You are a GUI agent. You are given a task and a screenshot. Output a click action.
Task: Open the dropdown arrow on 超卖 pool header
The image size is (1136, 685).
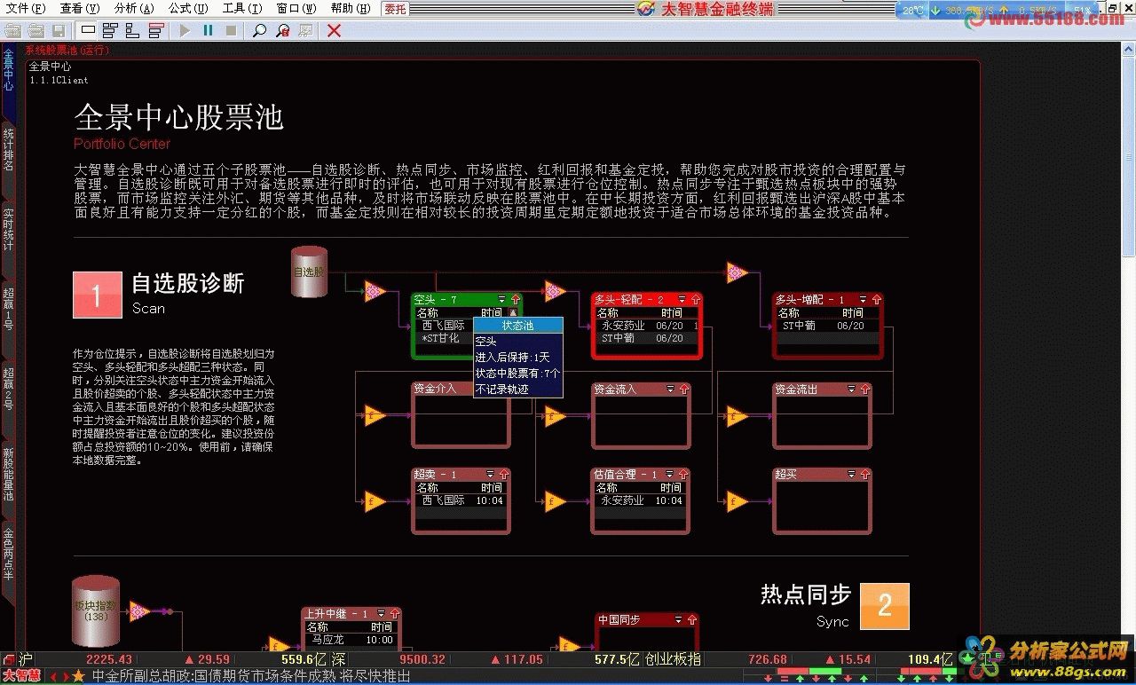point(491,475)
